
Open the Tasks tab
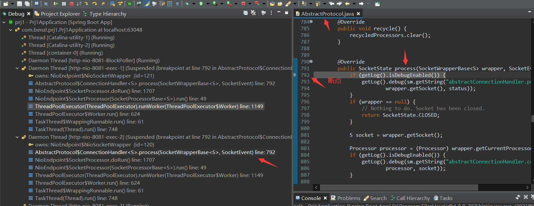[443, 198]
